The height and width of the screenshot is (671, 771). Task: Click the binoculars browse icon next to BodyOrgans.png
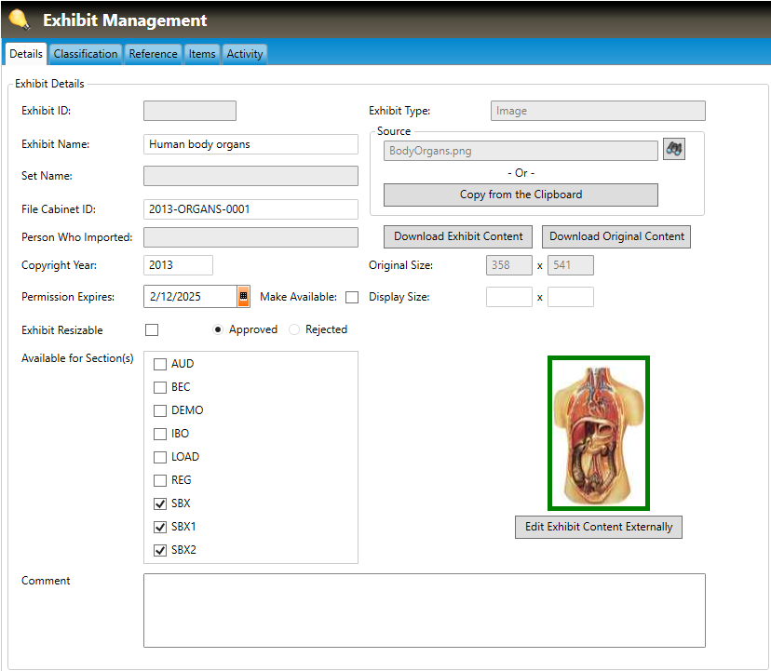pos(674,149)
